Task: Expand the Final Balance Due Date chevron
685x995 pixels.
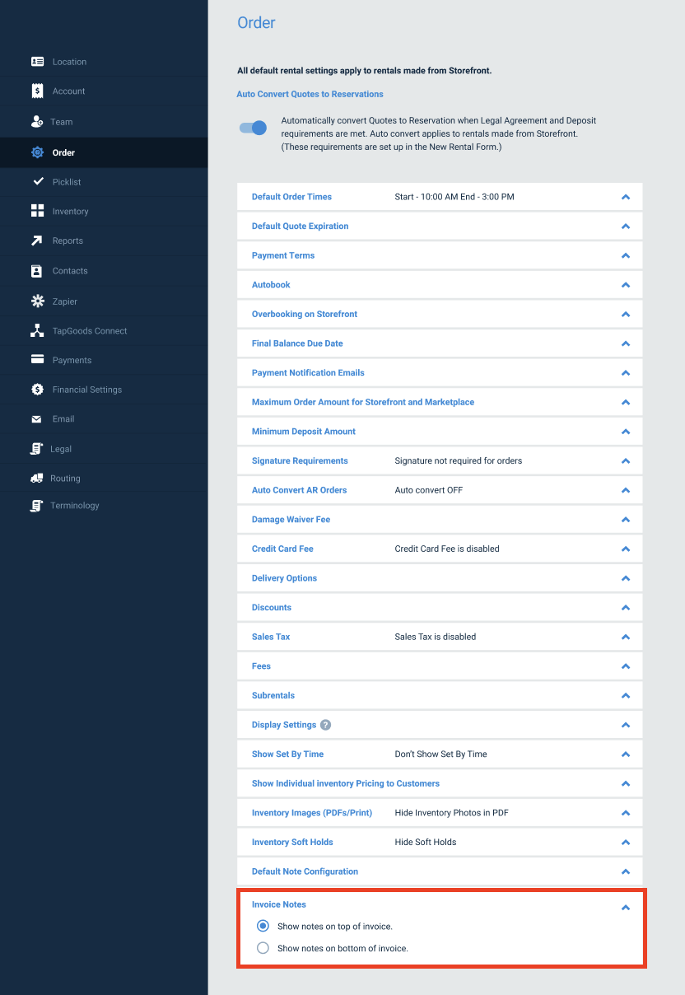Action: [626, 343]
